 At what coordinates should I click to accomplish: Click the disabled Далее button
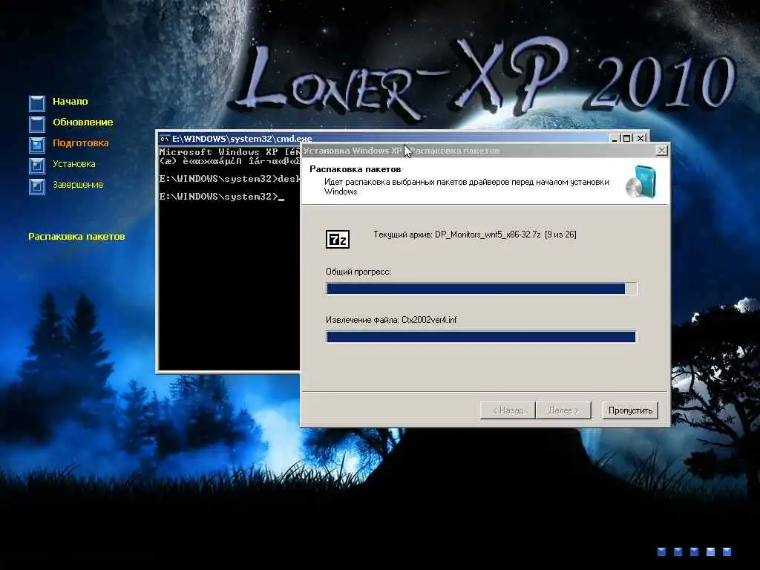pyautogui.click(x=563, y=410)
